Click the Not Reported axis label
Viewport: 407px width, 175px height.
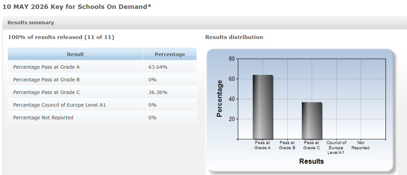point(361,145)
